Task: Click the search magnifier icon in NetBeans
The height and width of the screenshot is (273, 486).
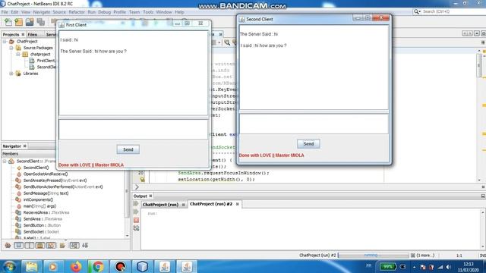Action: click(417, 11)
